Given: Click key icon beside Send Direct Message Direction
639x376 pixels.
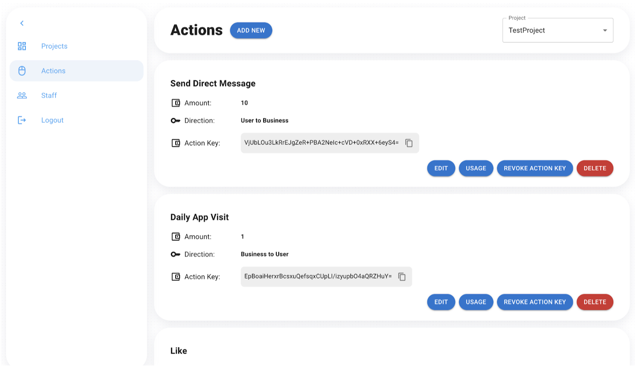Looking at the screenshot, I should coord(175,121).
